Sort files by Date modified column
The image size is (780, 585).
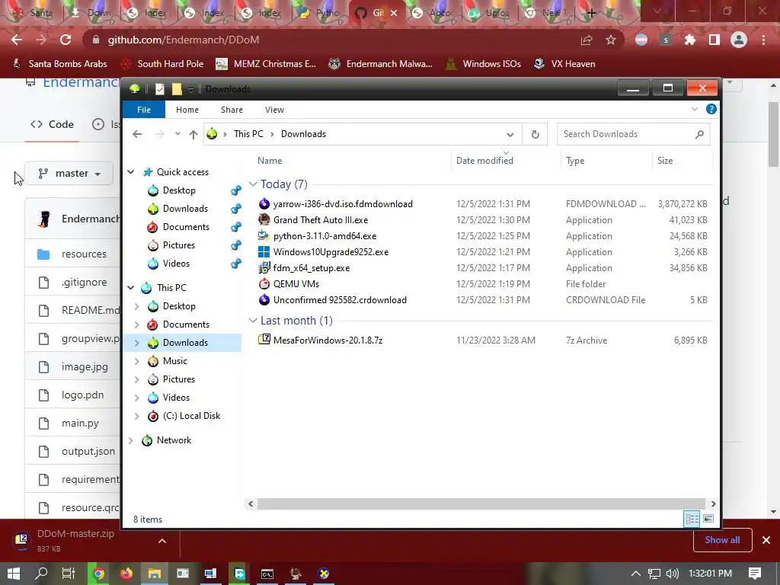484,161
